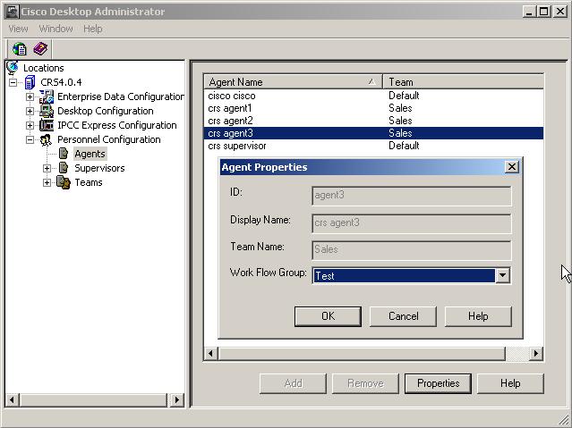Open the View menu
572x428 pixels.
click(18, 29)
